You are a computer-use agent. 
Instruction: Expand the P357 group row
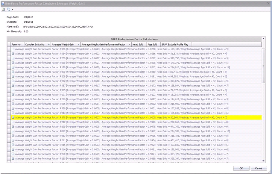[13, 86]
